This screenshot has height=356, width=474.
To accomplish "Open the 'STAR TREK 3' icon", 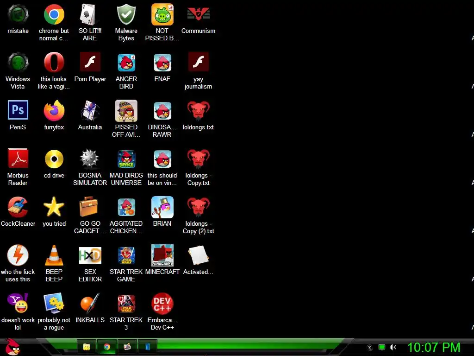I will 126,303.
